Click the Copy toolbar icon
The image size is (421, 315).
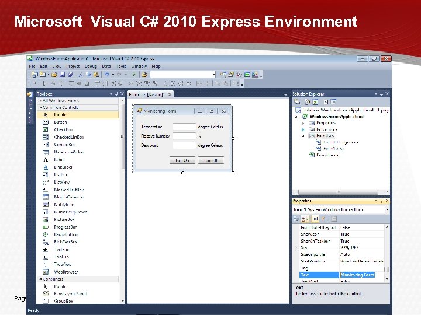pos(88,75)
